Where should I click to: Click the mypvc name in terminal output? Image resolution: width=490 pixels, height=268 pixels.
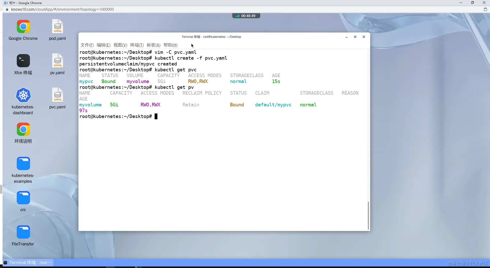coord(86,81)
